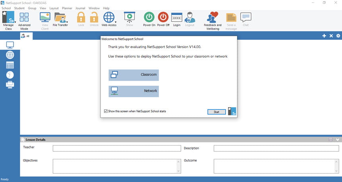Open the Window menu

pyautogui.click(x=94, y=8)
